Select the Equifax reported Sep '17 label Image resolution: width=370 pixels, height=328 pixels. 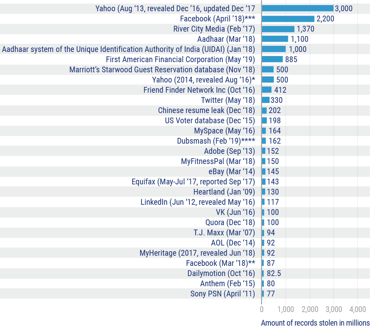click(x=193, y=181)
